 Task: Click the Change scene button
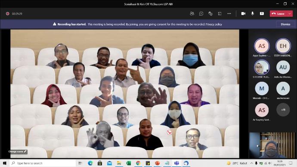coord(17,152)
